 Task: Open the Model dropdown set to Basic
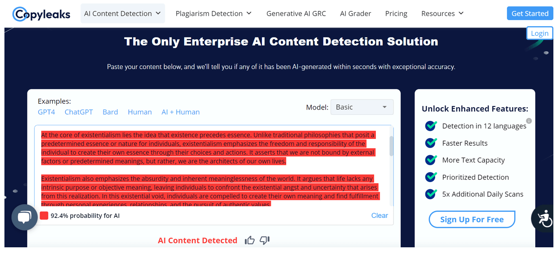(362, 107)
